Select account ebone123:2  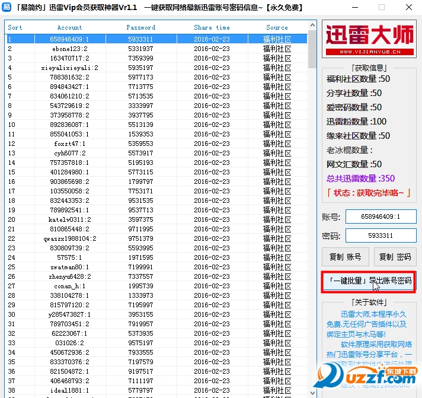tap(69, 49)
